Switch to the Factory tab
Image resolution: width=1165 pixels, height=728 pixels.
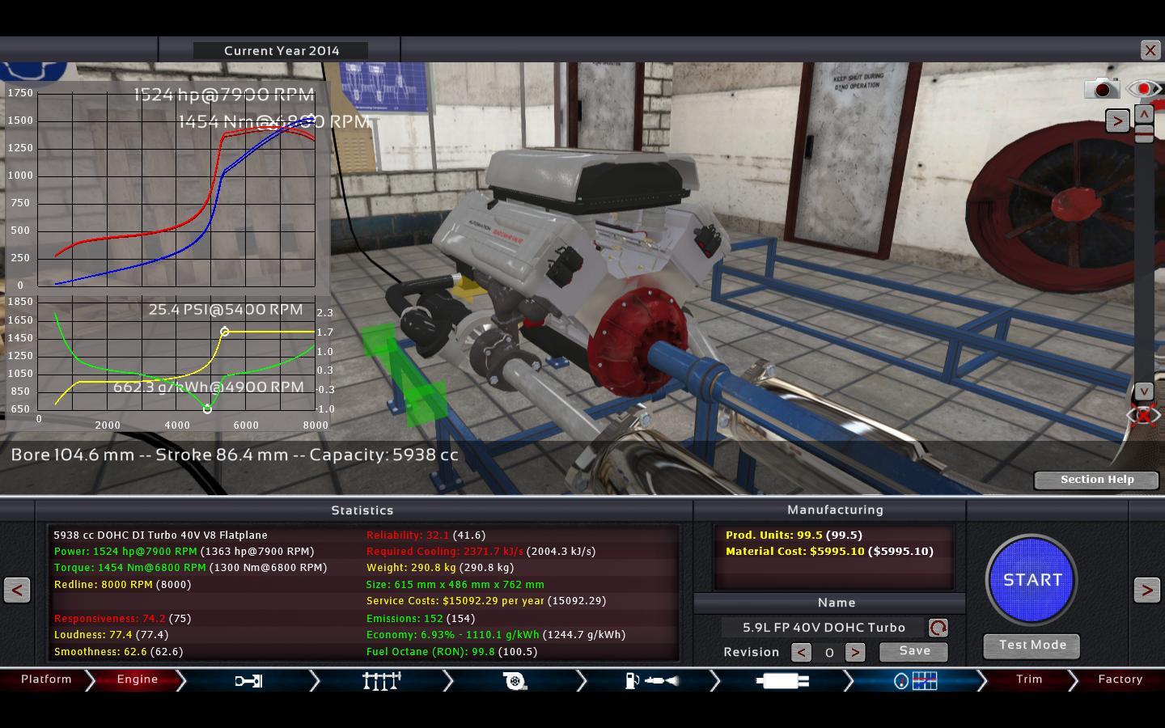click(1120, 679)
